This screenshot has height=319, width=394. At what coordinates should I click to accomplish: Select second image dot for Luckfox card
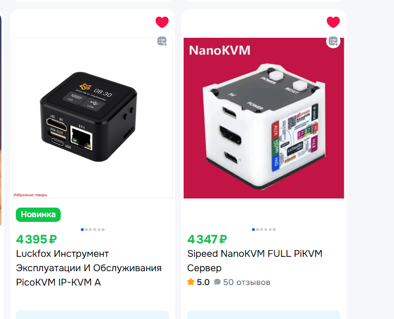point(87,230)
